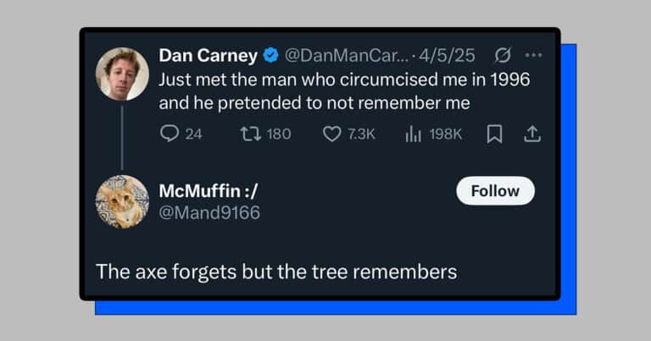Image resolution: width=651 pixels, height=341 pixels.
Task: Bookmark Dan Carney's tweet
Action: [x=495, y=134]
